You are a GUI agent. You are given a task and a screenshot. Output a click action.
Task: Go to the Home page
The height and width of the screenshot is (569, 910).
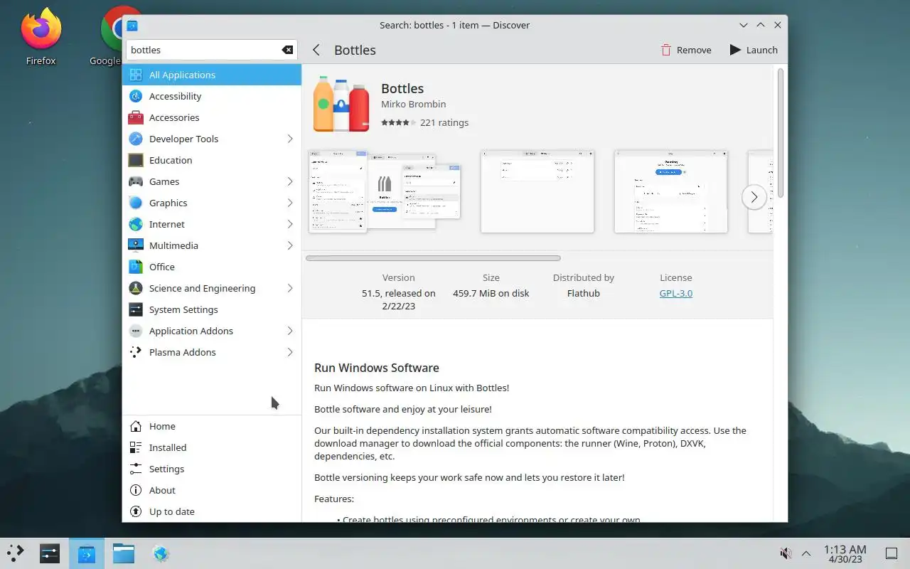pos(212,426)
